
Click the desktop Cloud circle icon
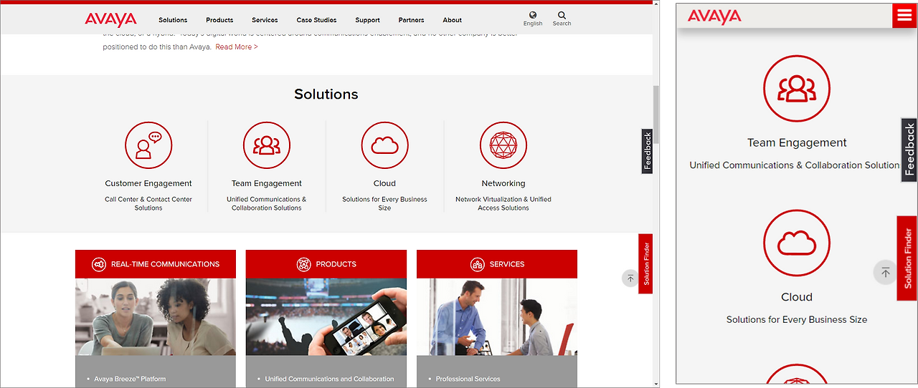(384, 145)
